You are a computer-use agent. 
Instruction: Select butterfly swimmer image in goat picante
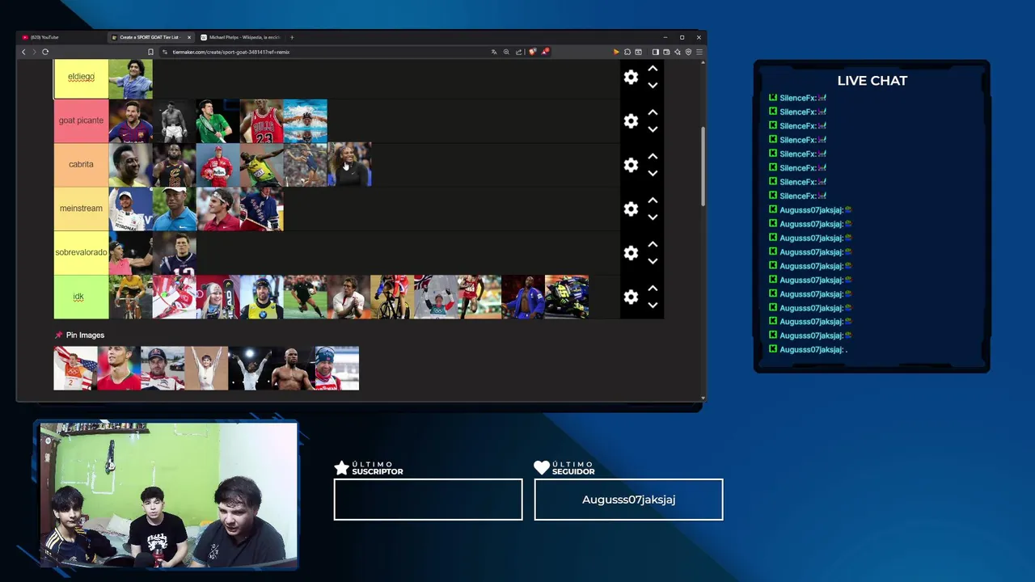(x=305, y=120)
